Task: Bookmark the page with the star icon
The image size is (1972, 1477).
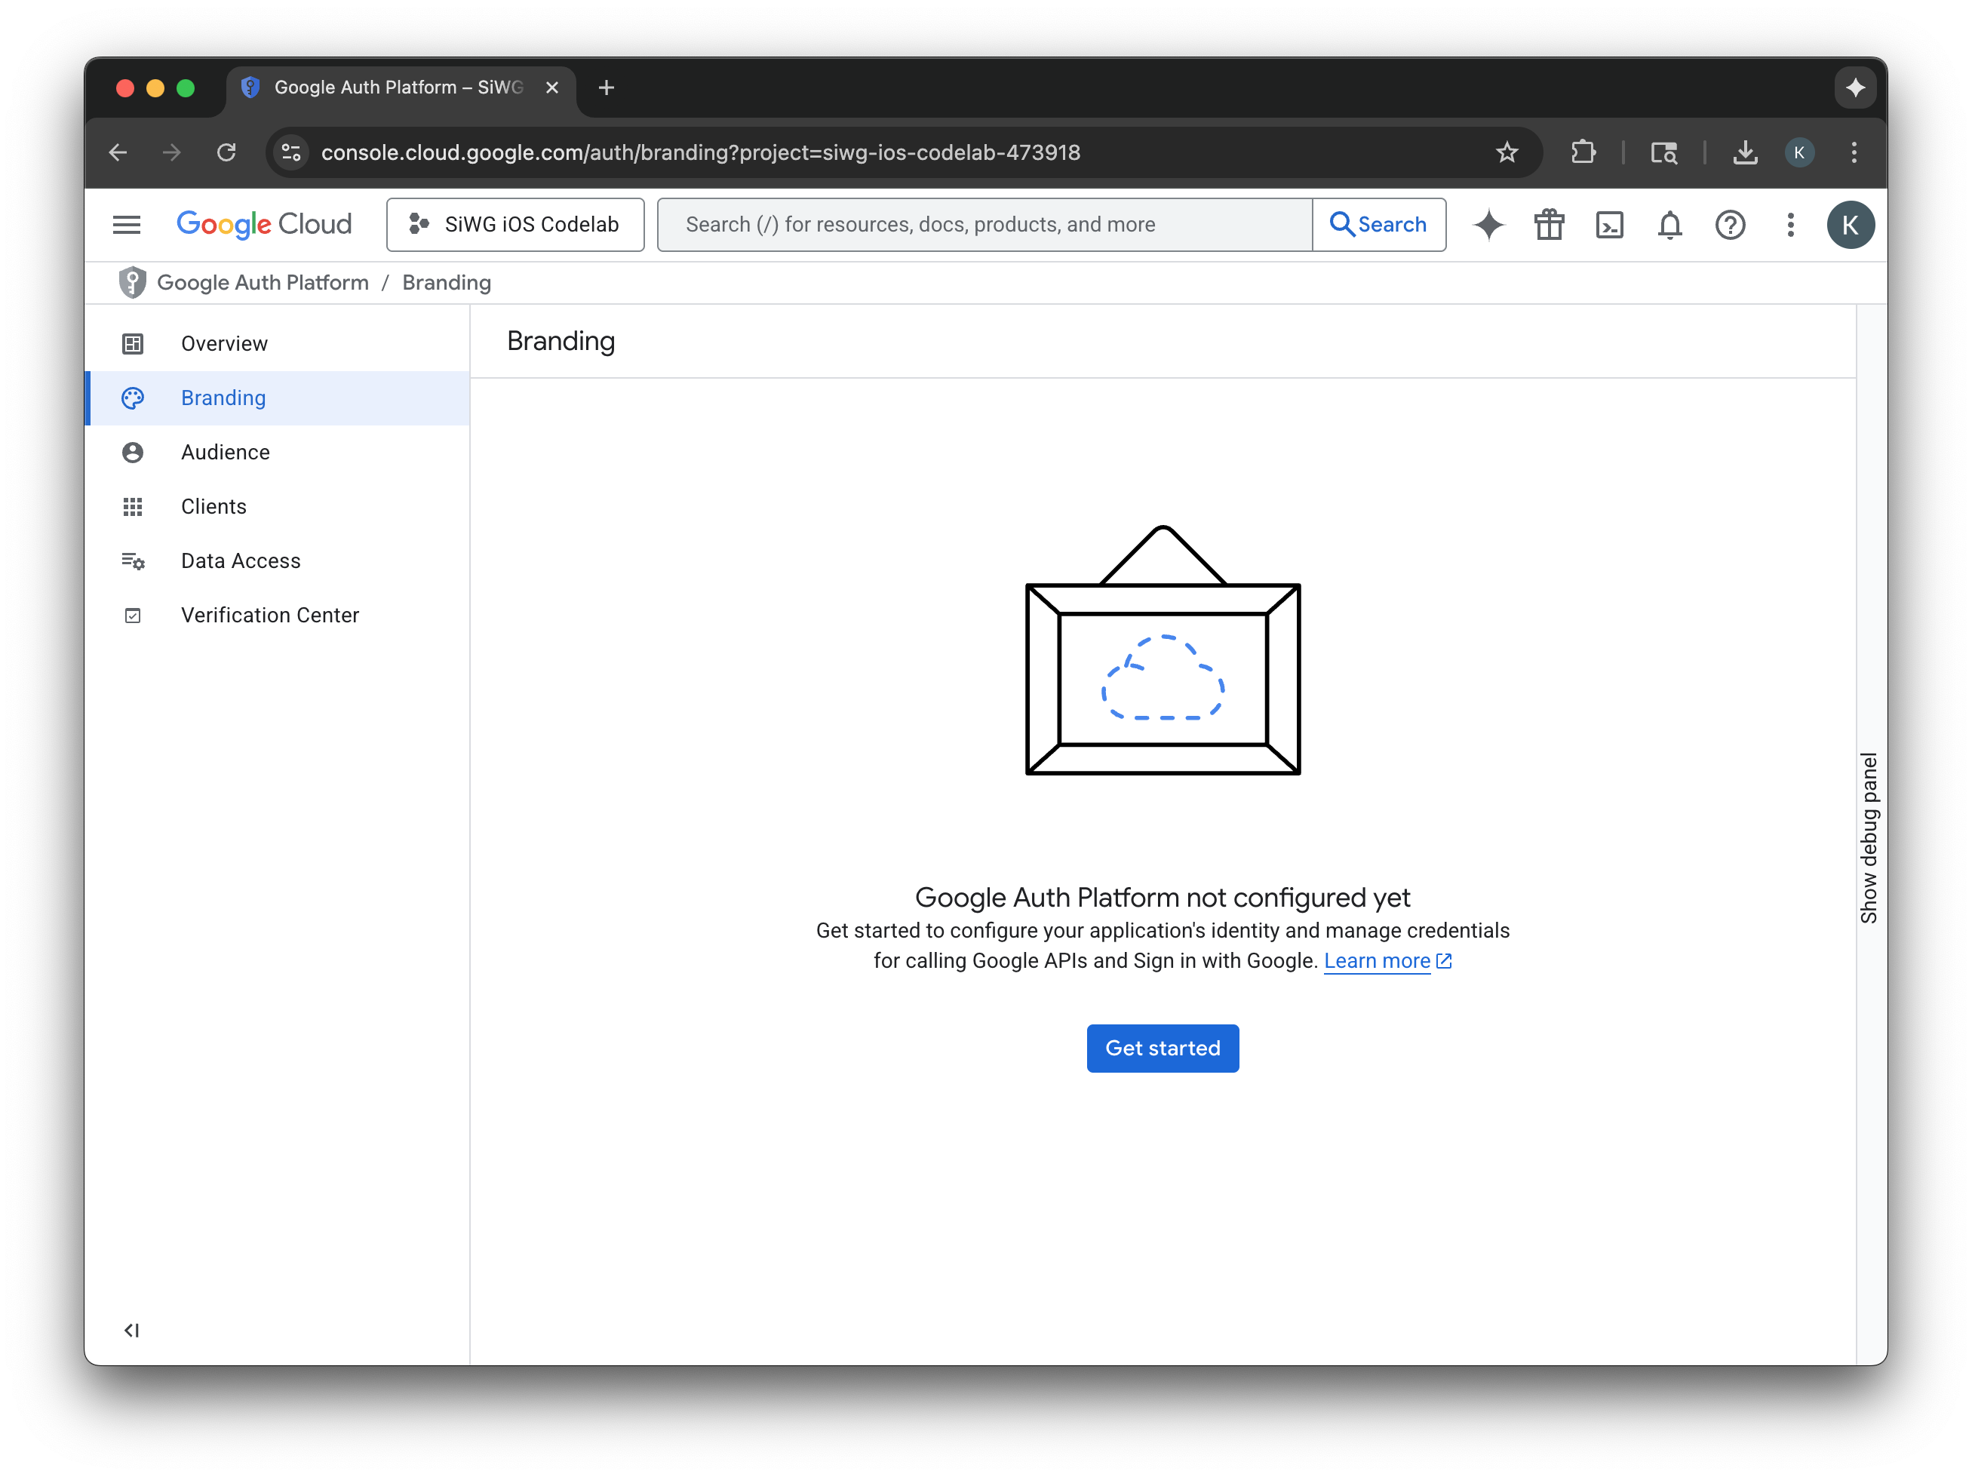Action: (x=1507, y=152)
